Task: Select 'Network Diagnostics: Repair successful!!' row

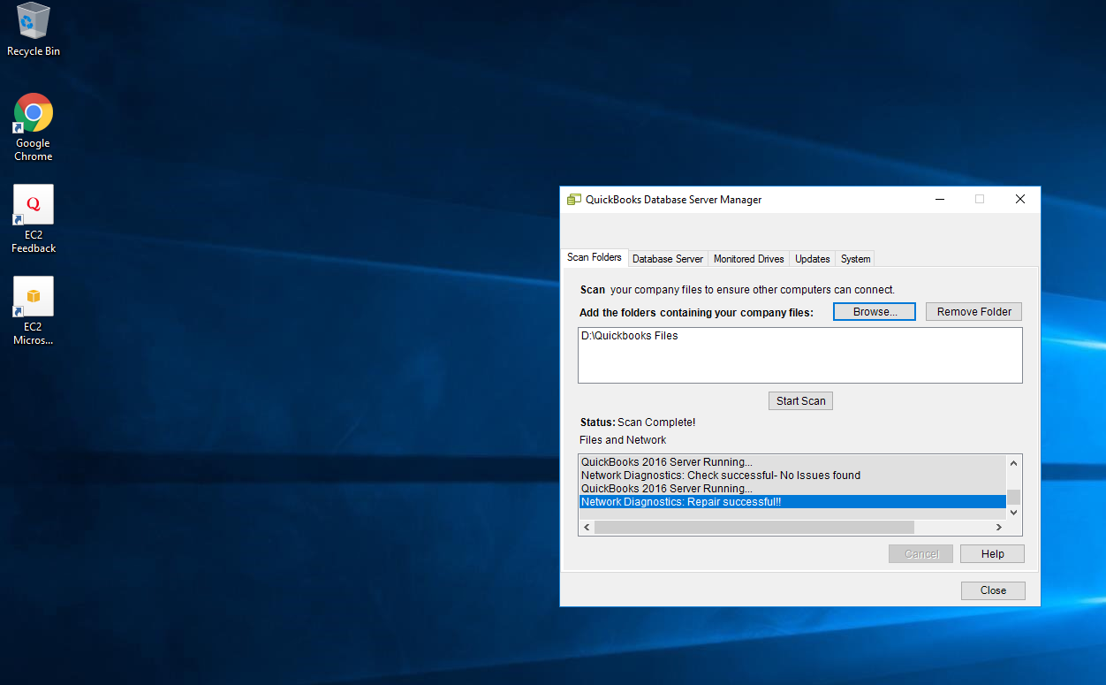Action: [792, 502]
